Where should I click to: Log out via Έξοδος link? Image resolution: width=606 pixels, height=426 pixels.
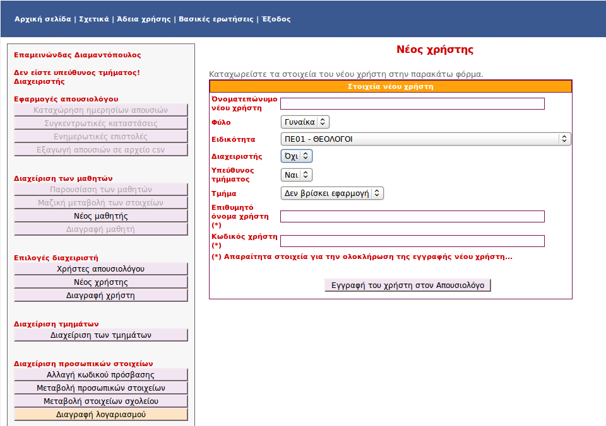coord(275,19)
